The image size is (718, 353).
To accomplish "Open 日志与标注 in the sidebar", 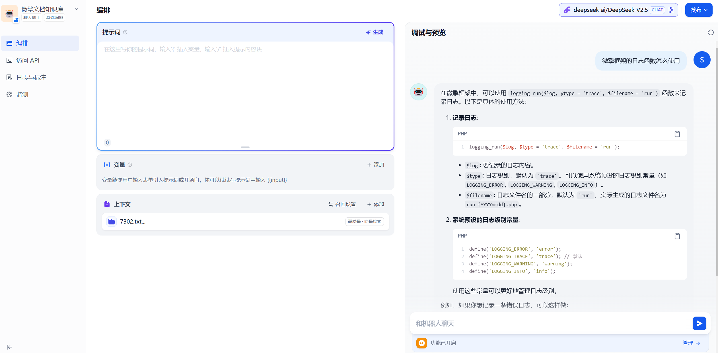I will click(40, 77).
